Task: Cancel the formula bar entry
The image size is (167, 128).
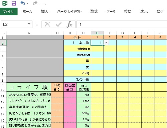Action: [47, 24]
